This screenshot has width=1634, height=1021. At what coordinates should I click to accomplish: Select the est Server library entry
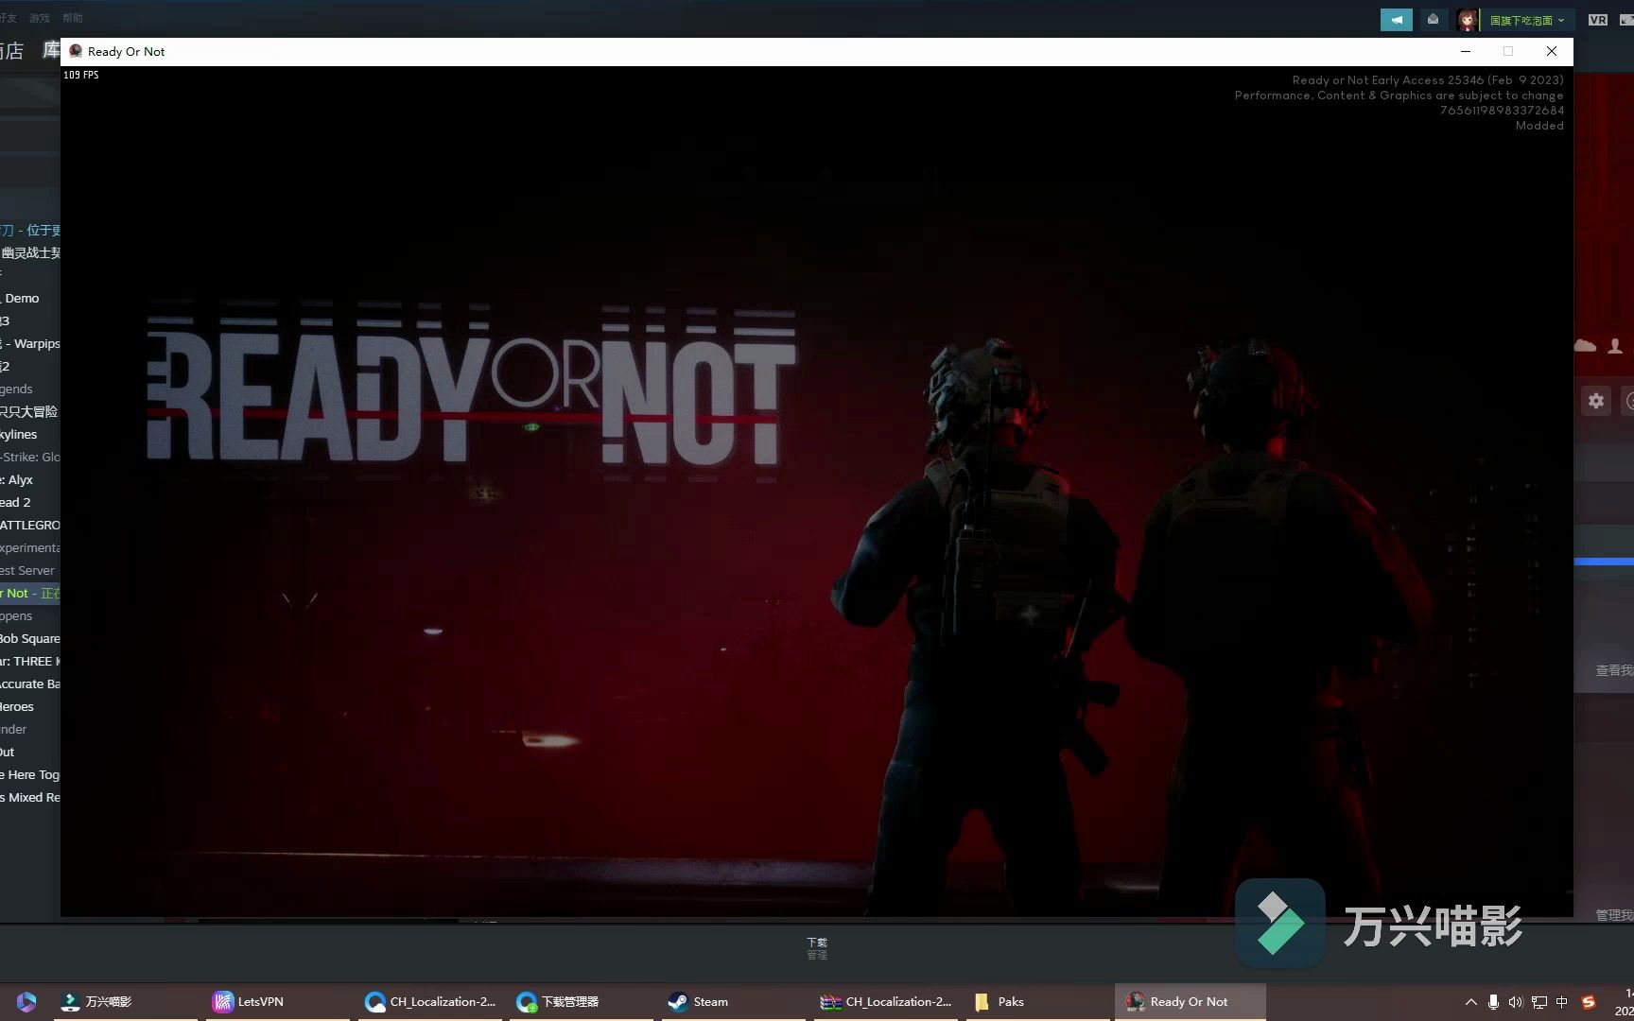[x=30, y=571]
